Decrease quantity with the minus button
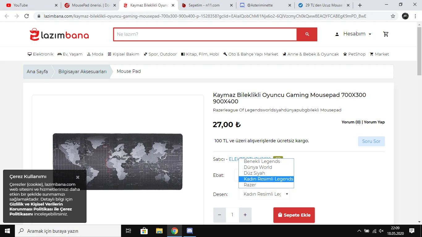422x237 pixels. click(x=220, y=215)
